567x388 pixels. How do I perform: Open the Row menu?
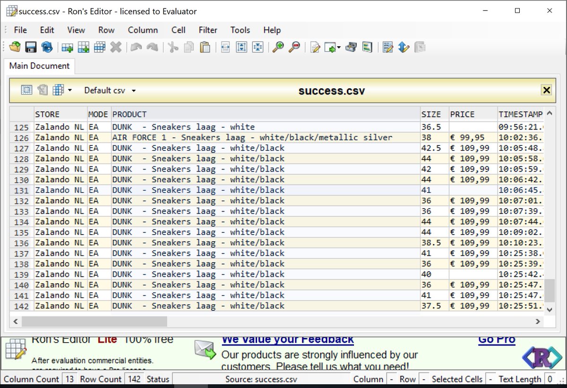coord(106,30)
